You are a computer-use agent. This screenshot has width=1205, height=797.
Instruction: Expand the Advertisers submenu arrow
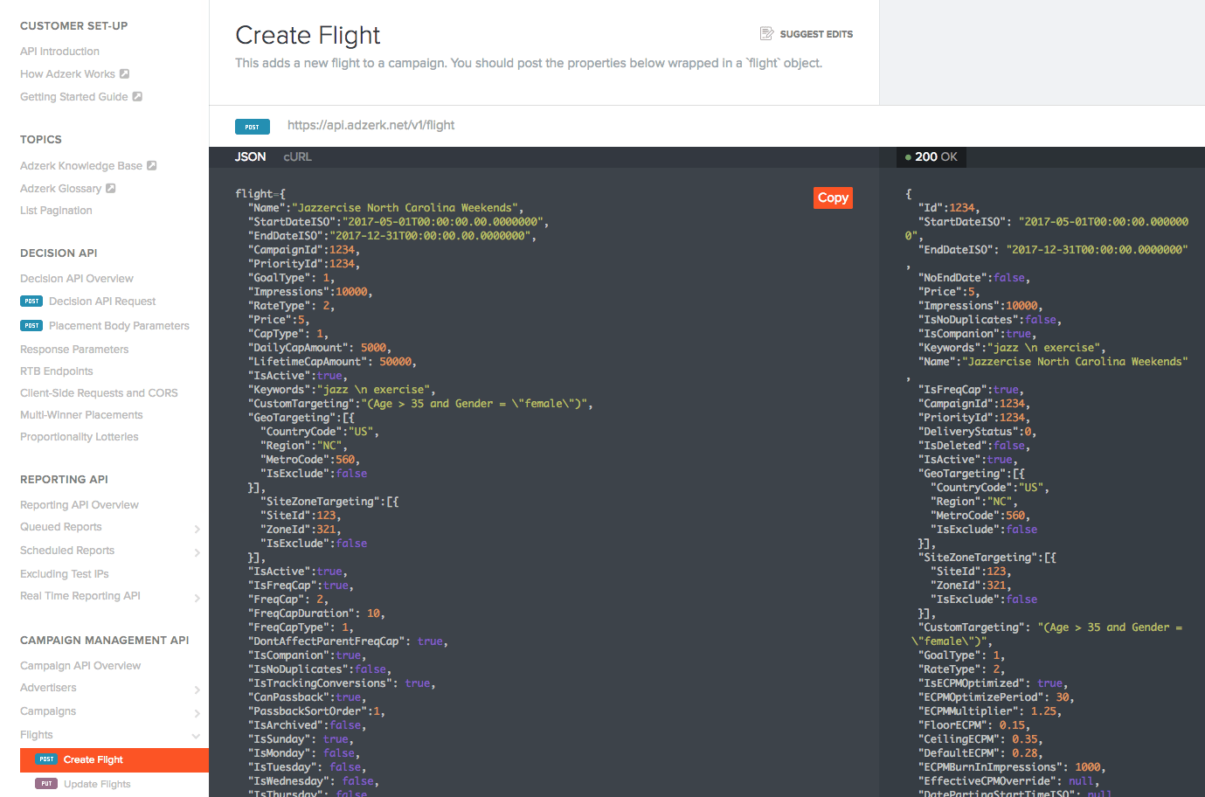197,690
